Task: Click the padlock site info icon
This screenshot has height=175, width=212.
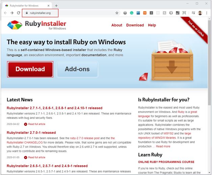Action: click(27, 13)
